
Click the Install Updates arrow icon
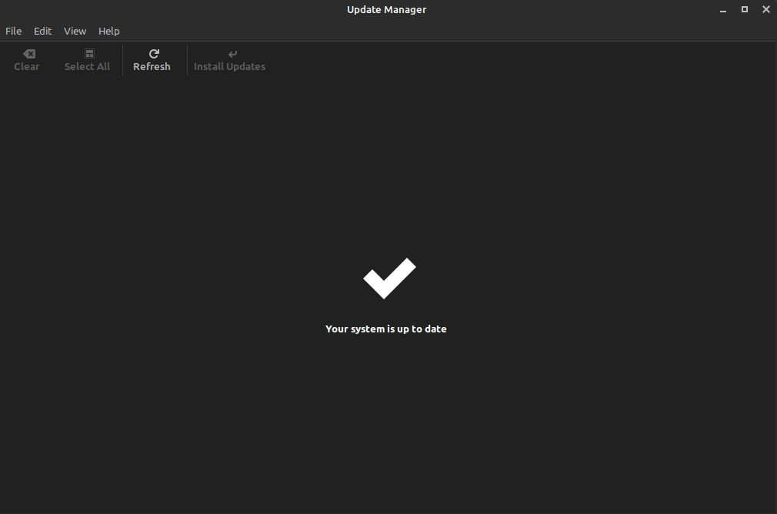coord(231,52)
